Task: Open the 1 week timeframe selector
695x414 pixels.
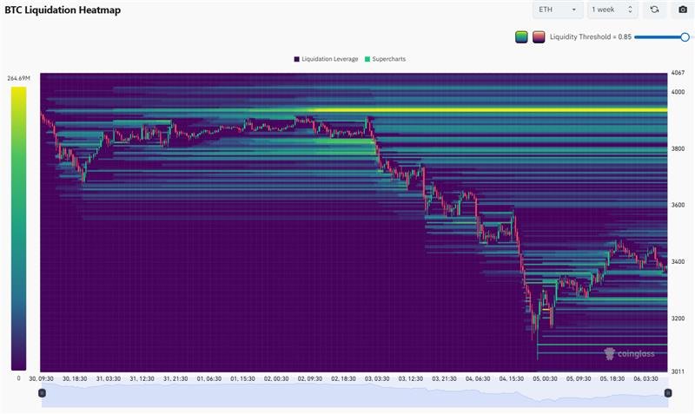Action: [612, 10]
